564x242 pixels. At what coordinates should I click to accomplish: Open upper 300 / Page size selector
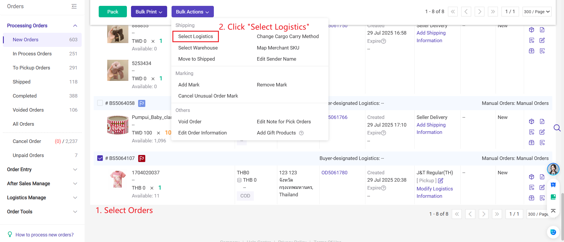537,12
